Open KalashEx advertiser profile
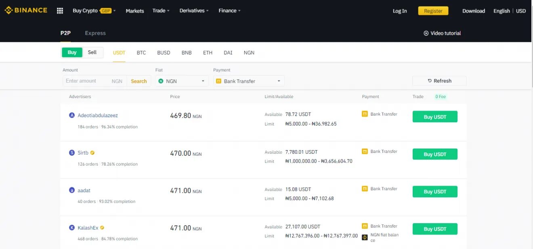 click(88, 228)
